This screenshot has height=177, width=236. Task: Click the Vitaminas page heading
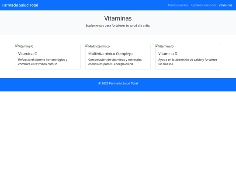118,18
